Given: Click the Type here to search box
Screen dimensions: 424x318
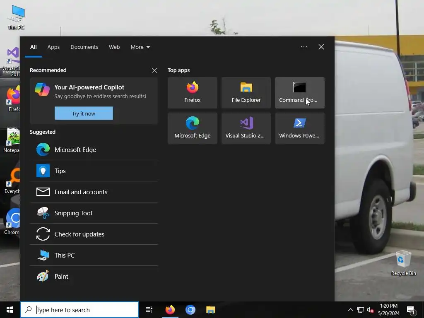Looking at the screenshot, I should pyautogui.click(x=79, y=310).
